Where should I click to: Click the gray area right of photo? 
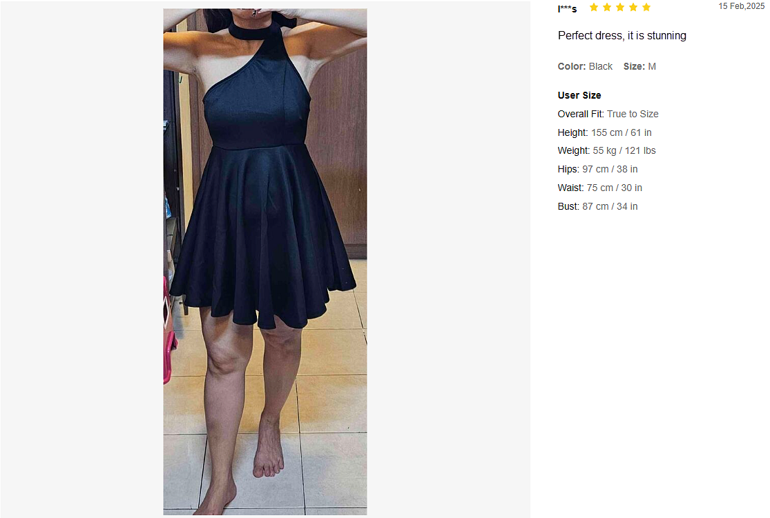(448, 259)
